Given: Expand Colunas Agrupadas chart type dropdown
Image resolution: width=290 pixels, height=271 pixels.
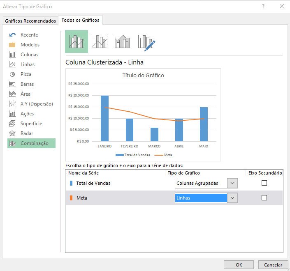Looking at the screenshot, I should pos(233,183).
